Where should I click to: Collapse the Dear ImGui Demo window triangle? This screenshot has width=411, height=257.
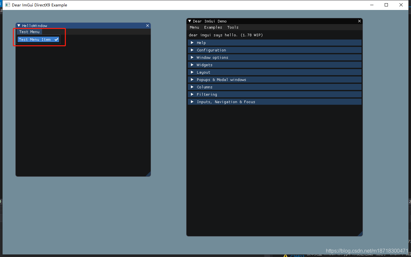(x=190, y=21)
